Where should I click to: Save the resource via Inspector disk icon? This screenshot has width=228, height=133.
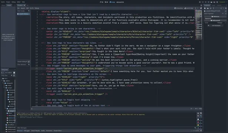coord(211,8)
